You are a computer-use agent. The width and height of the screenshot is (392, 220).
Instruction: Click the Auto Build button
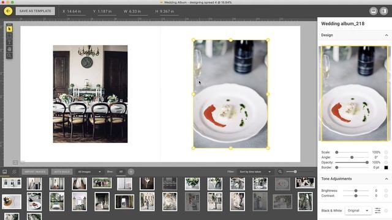62,172
